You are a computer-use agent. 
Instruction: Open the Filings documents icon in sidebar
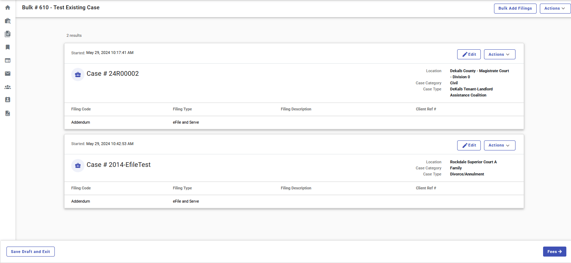click(7, 34)
